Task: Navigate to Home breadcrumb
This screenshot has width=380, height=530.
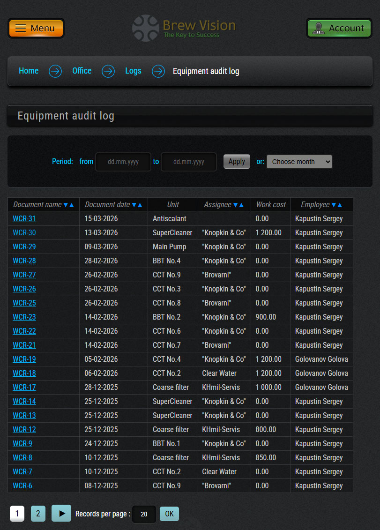Action: coord(29,71)
